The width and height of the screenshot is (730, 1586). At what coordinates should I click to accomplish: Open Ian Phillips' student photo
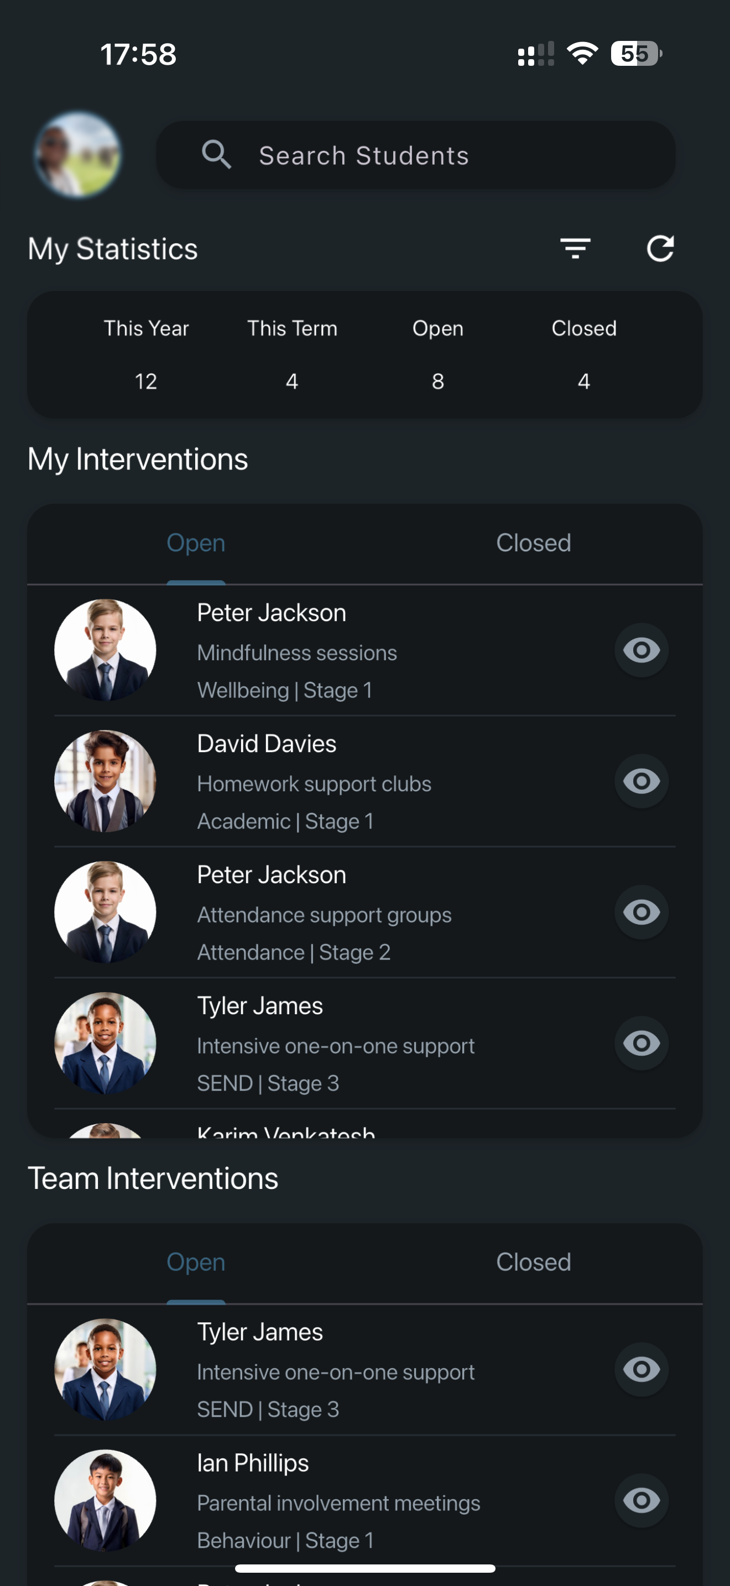coord(105,1501)
